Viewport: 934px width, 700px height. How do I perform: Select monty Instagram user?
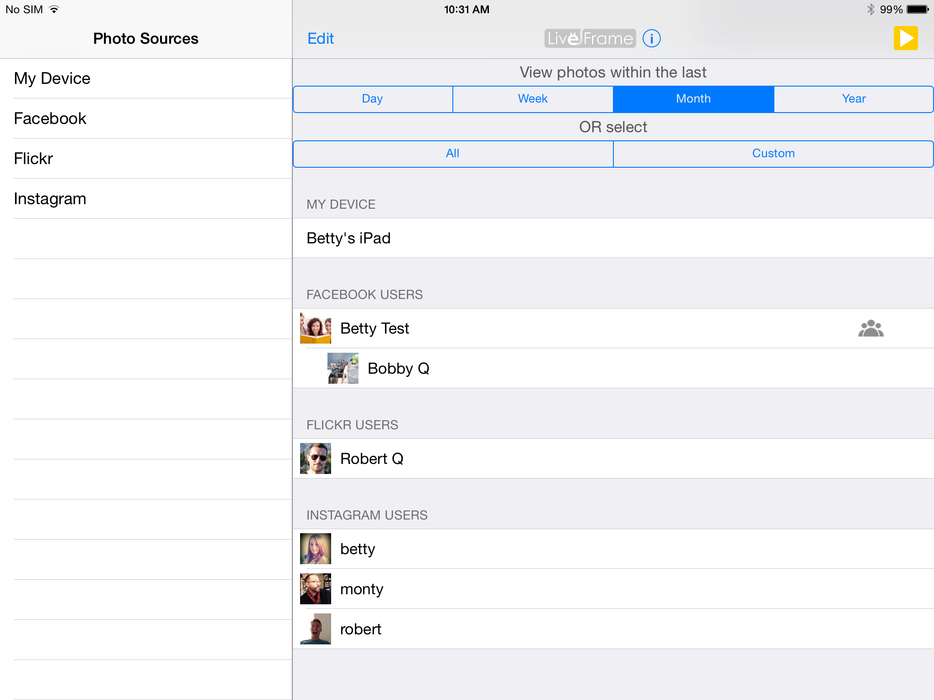tap(613, 589)
